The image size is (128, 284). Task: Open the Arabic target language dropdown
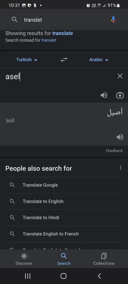click(99, 60)
